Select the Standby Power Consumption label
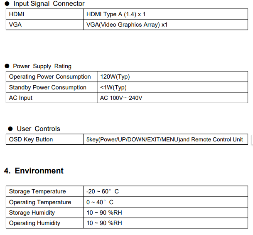253x235 pixels. (x=47, y=87)
